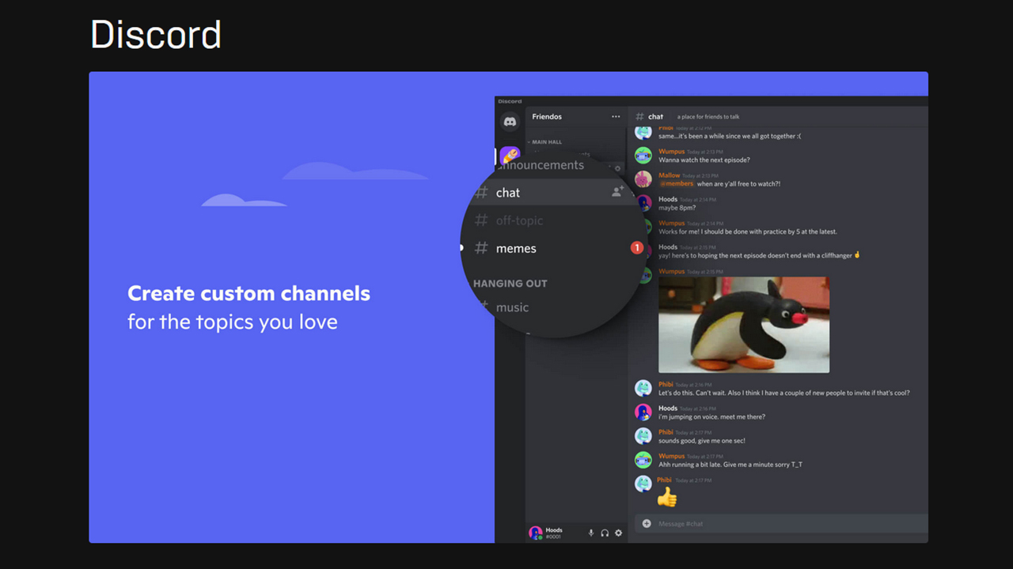Click the Discord home icon
Viewport: 1013px width, 569px height.
[x=510, y=121]
